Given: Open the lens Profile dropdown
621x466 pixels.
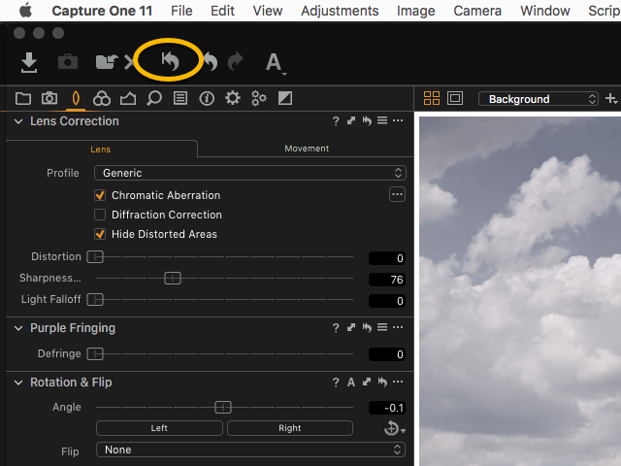Looking at the screenshot, I should click(x=249, y=173).
